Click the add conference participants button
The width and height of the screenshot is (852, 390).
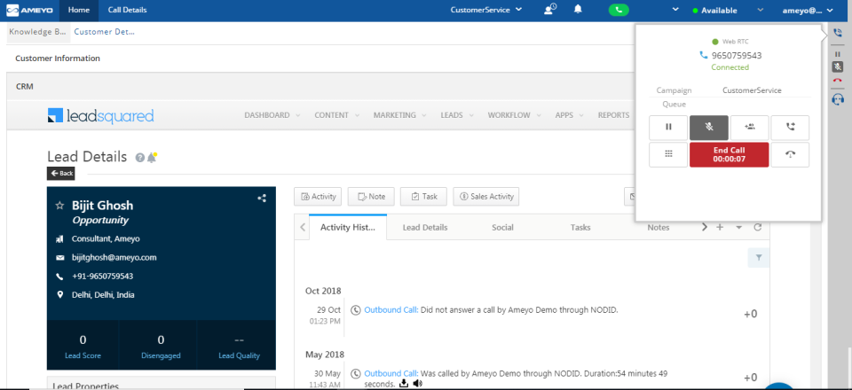[x=749, y=128]
